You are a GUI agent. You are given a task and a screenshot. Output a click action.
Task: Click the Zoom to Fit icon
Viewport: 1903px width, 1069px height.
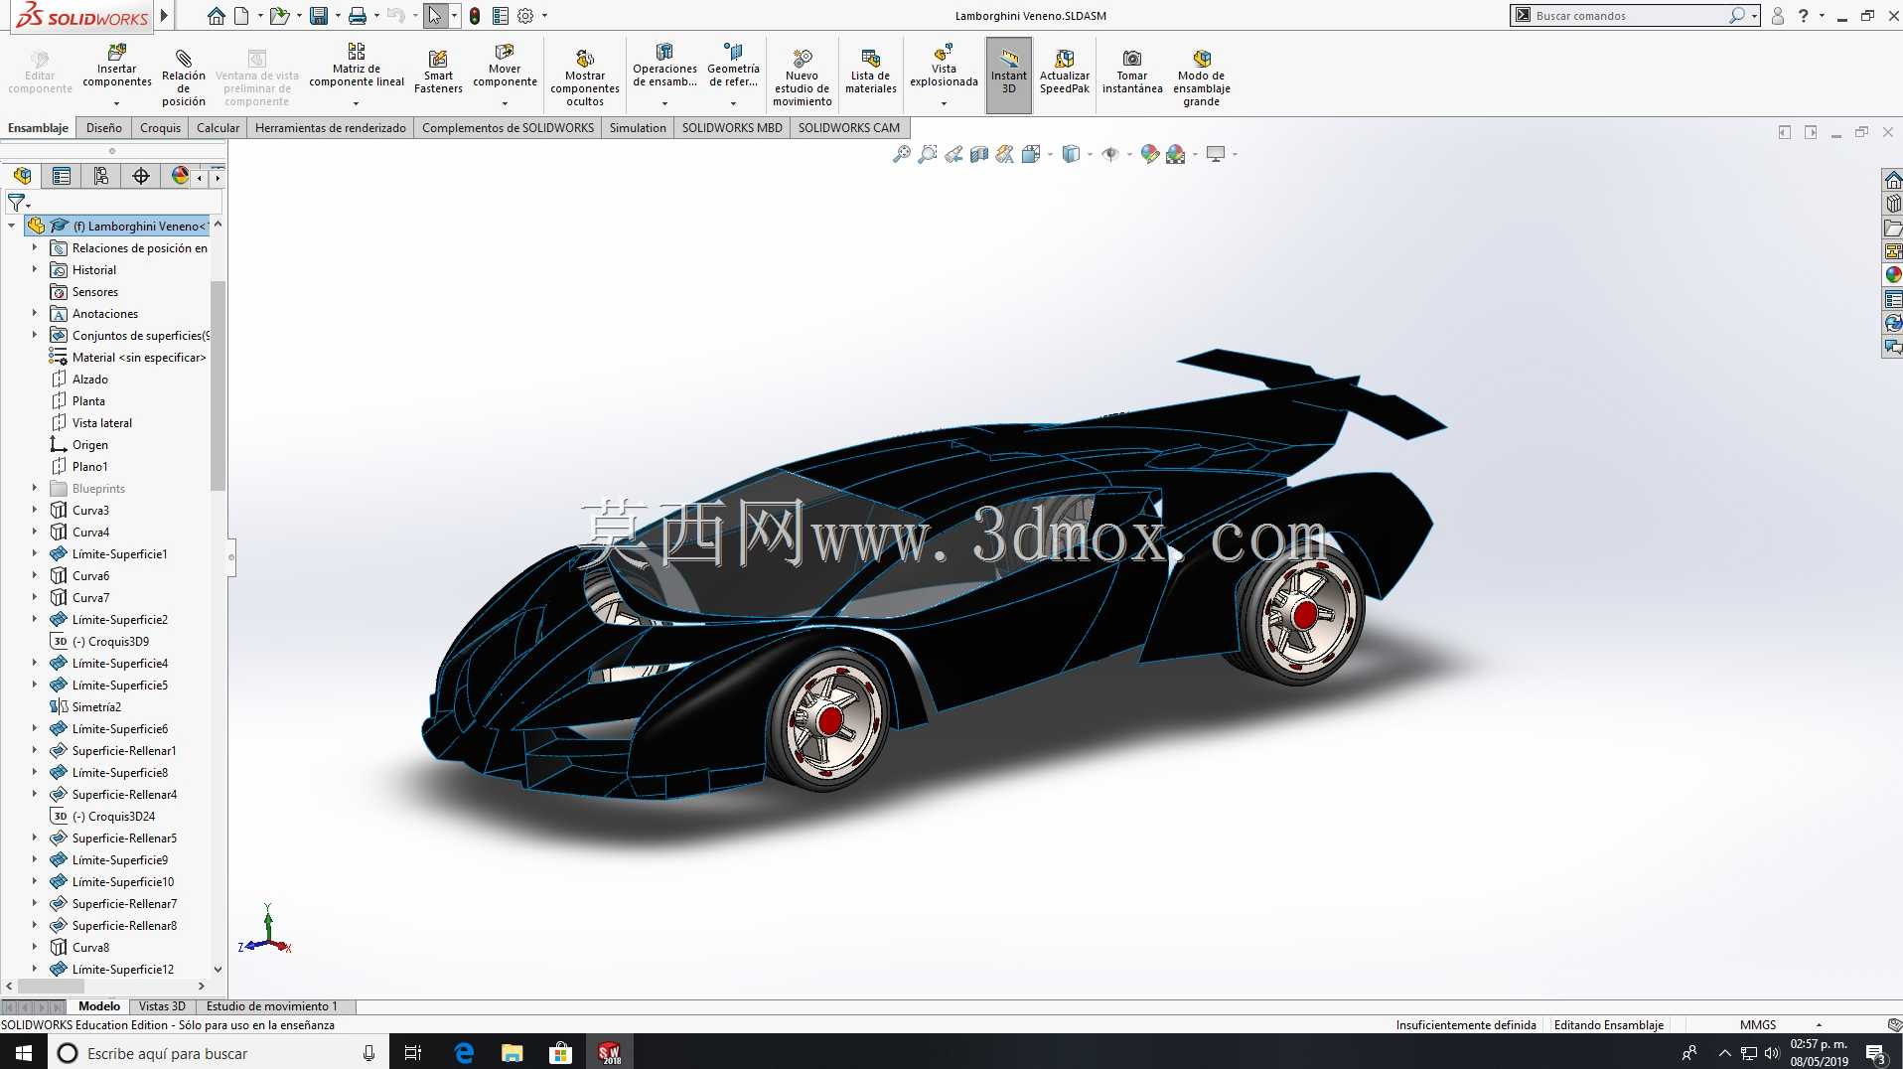[902, 154]
